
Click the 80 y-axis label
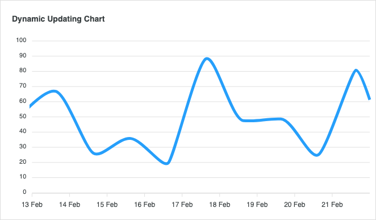pos(23,70)
